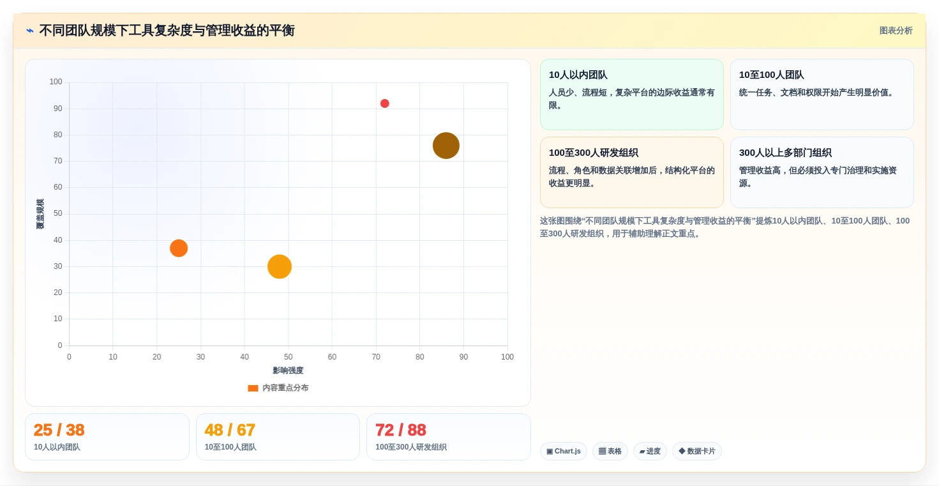Click the description 管理收益高，但必须投入专门治理和实施资源
The width and height of the screenshot is (939, 486).
(x=818, y=177)
